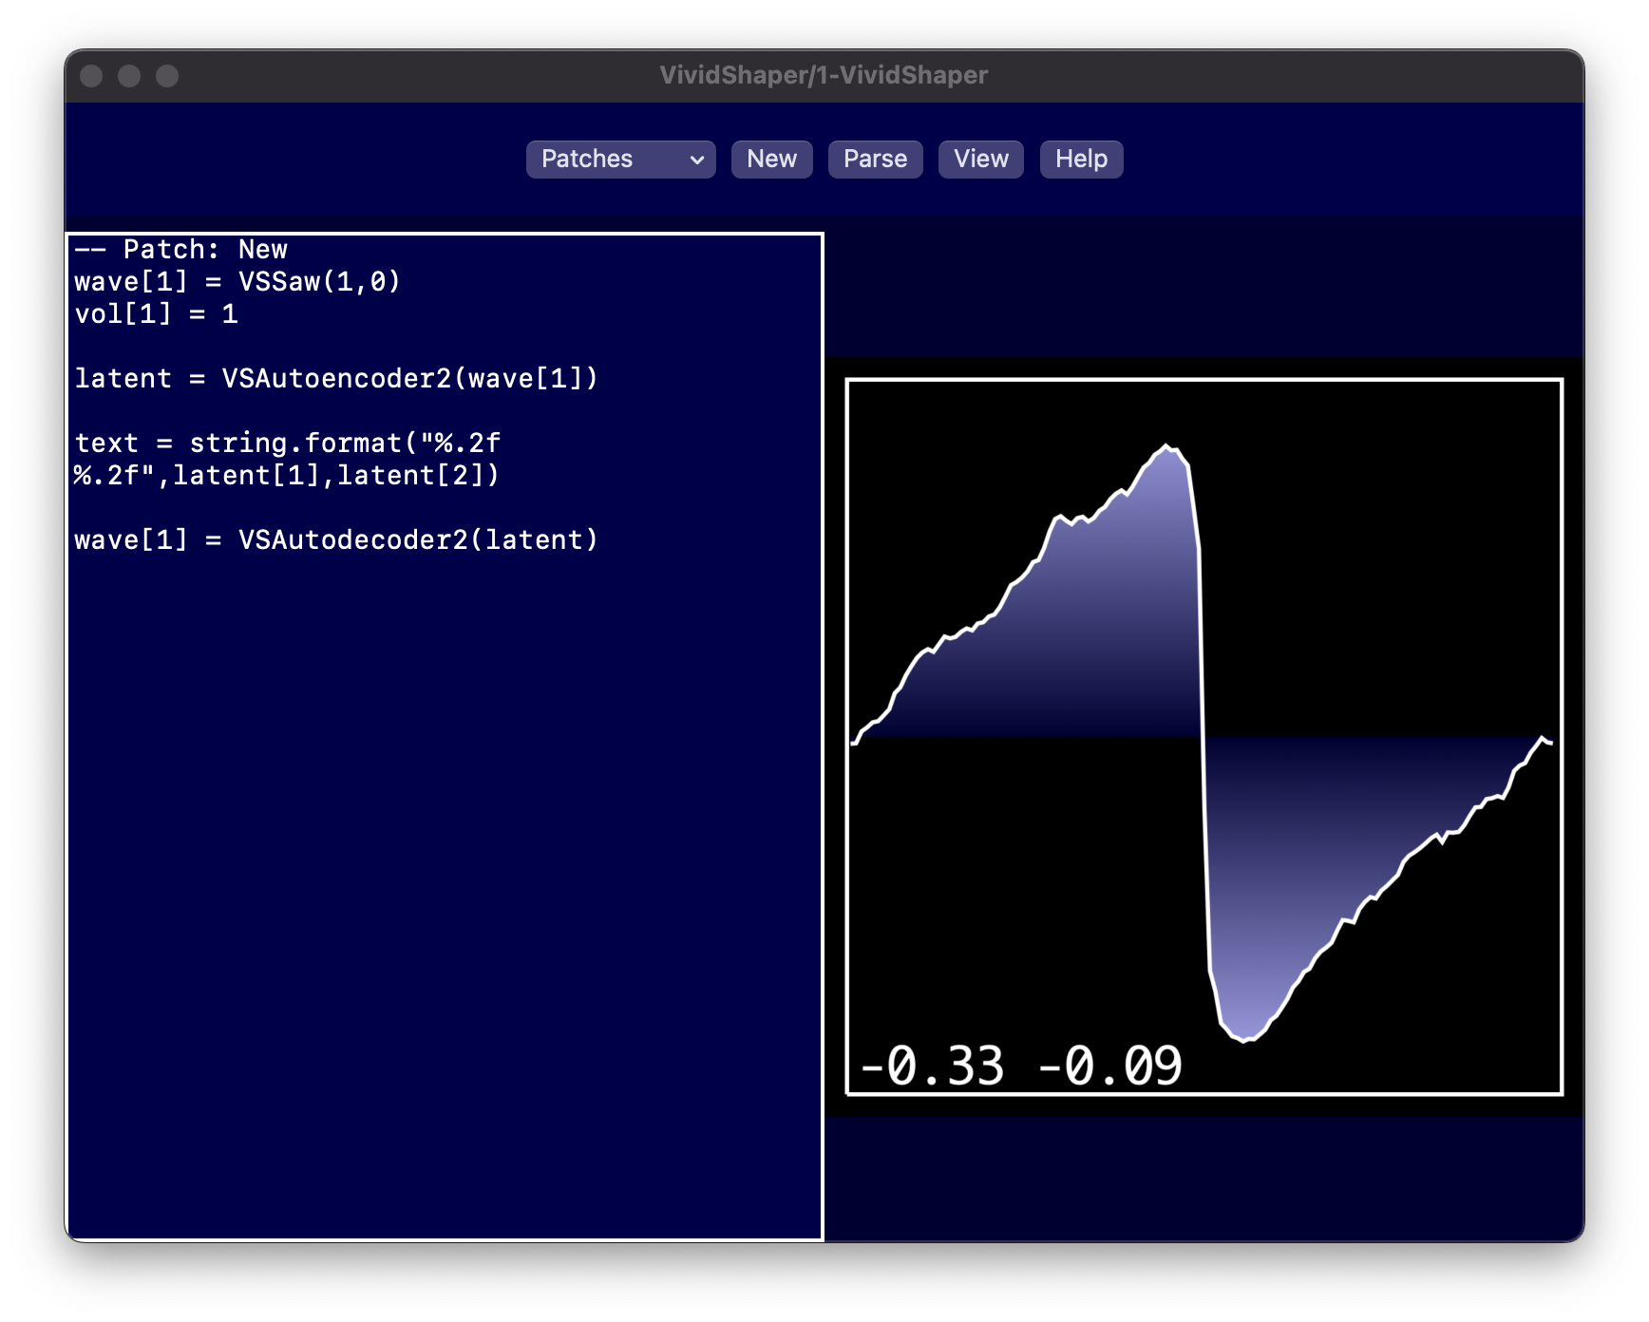Viewport: 1649px width, 1322px height.
Task: Minimize the VividShaper window
Action: click(x=129, y=76)
